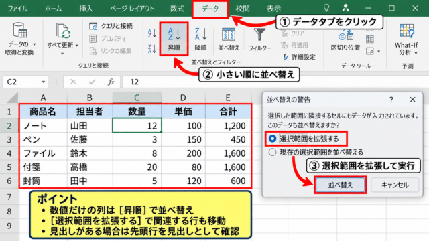Click the cell containing 付箋
This screenshot has height=241, width=429.
[x=43, y=167]
